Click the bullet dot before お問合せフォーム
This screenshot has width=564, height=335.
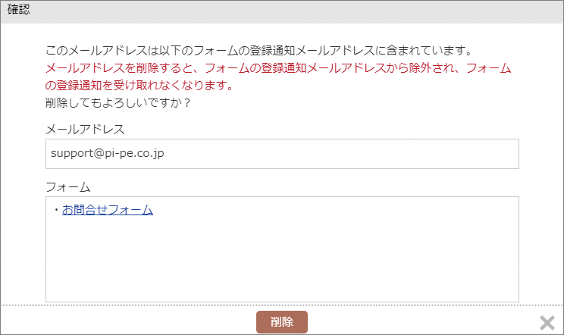pyautogui.click(x=56, y=210)
